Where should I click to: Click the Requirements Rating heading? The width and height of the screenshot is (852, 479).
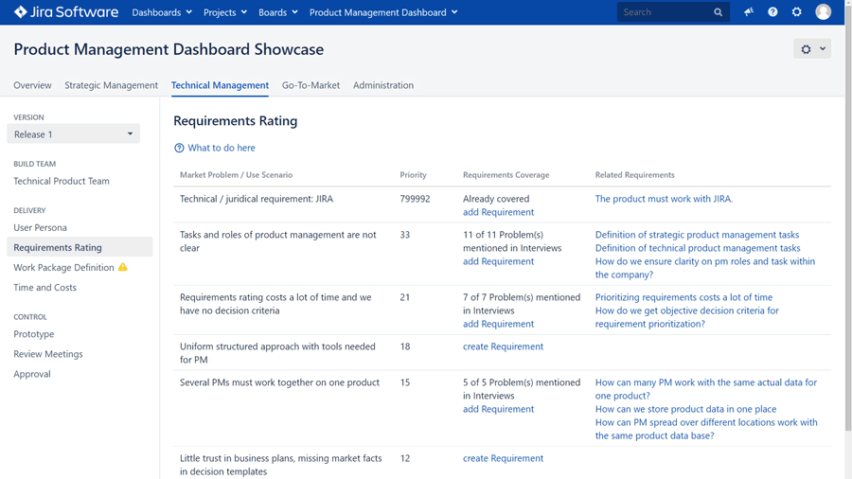(x=236, y=120)
